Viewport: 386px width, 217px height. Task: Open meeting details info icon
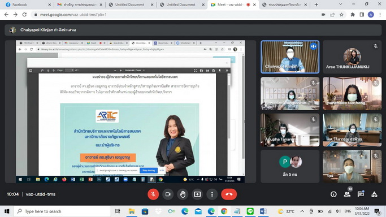(333, 194)
